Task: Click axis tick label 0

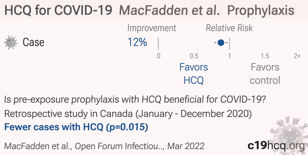Action: pyautogui.click(x=159, y=56)
